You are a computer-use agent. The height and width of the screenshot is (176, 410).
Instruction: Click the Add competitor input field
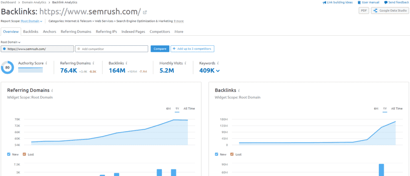[x=111, y=49]
